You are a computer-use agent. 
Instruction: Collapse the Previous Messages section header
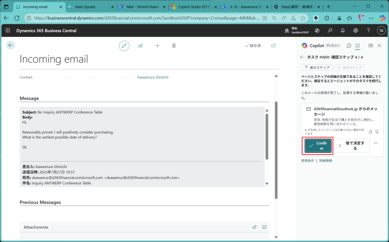pyautogui.click(x=40, y=203)
